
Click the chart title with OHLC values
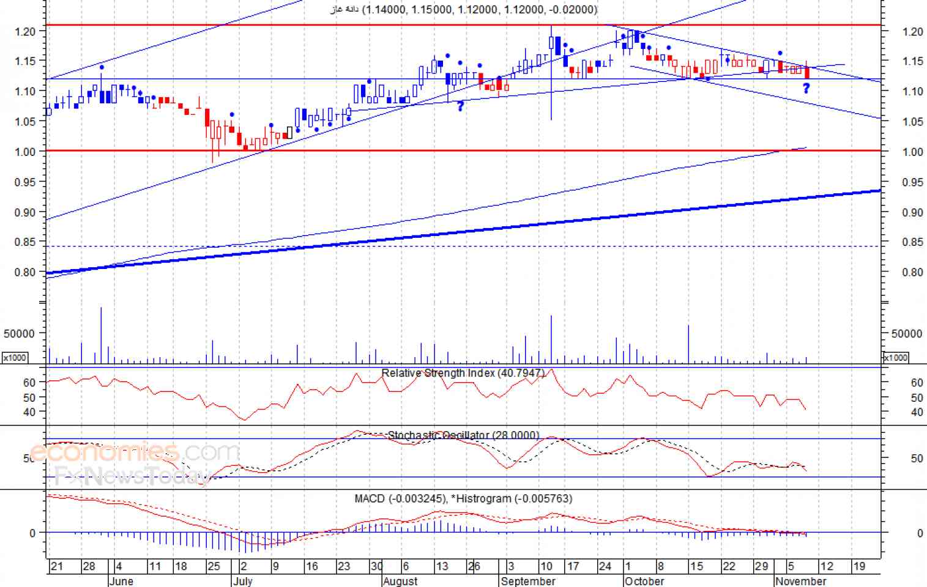coord(463,9)
